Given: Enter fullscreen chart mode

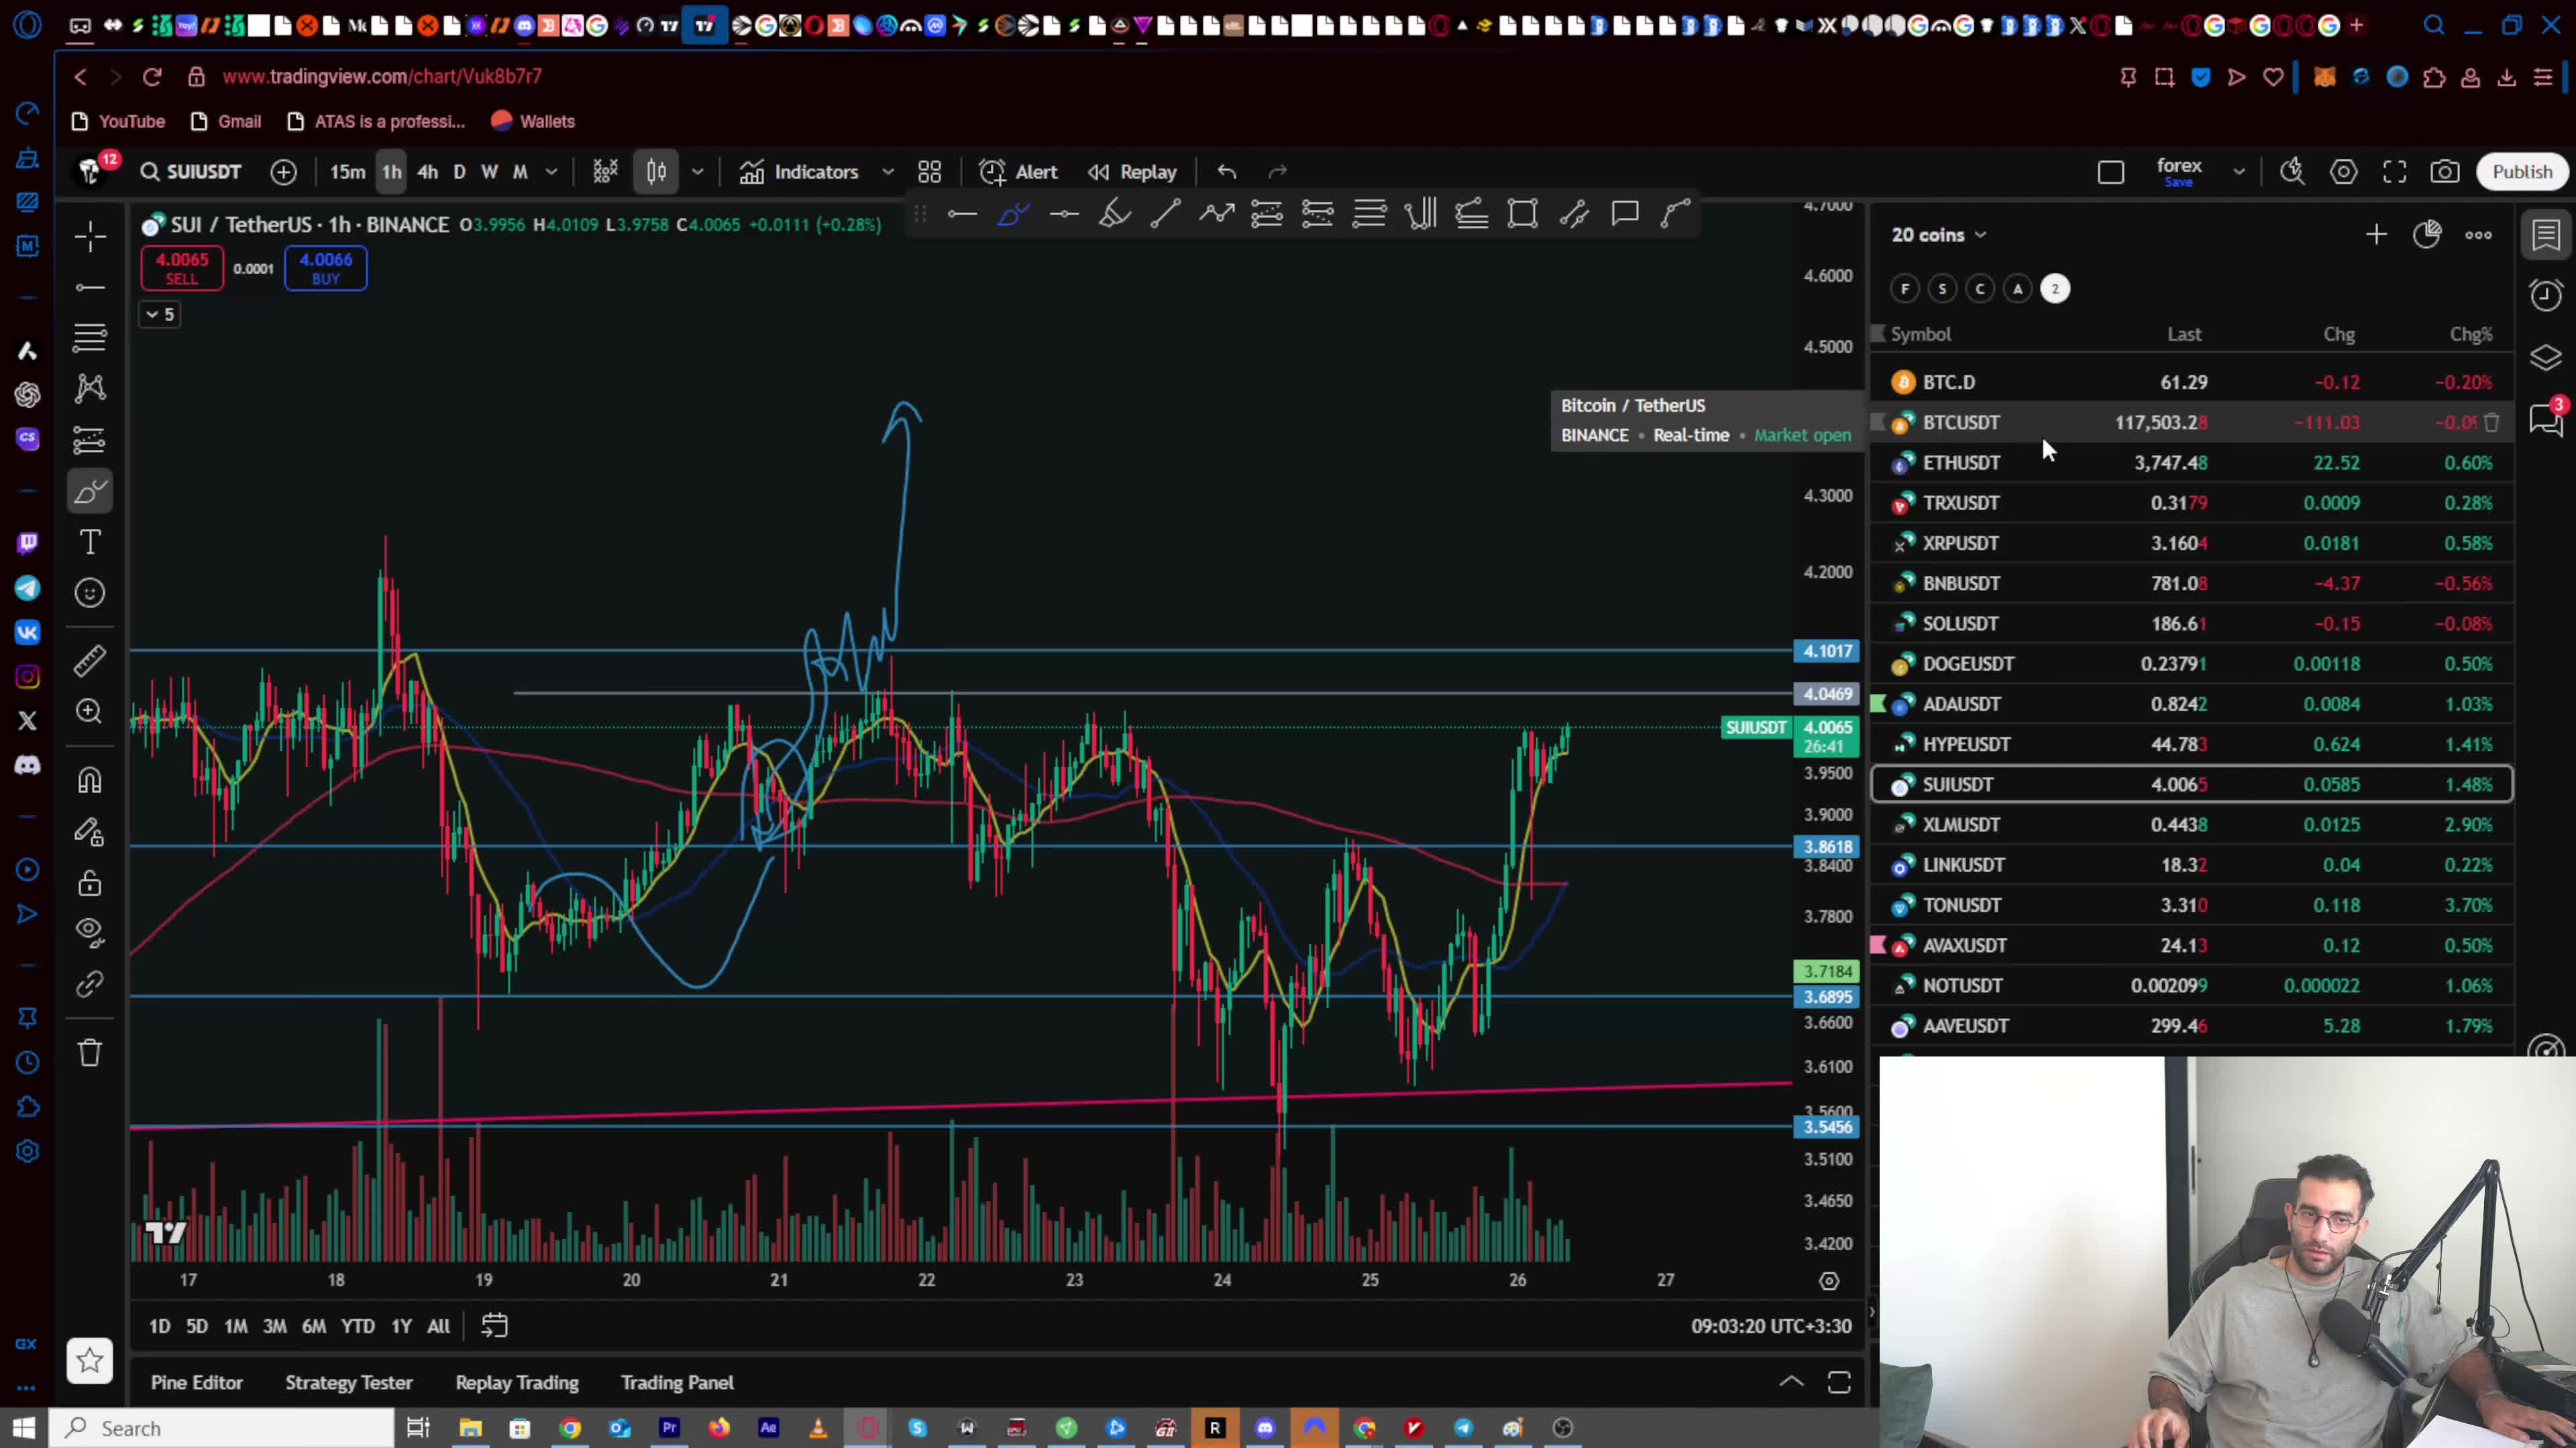Looking at the screenshot, I should pyautogui.click(x=2394, y=172).
